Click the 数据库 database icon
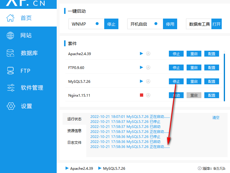This screenshot has width=230, height=173. [10, 53]
